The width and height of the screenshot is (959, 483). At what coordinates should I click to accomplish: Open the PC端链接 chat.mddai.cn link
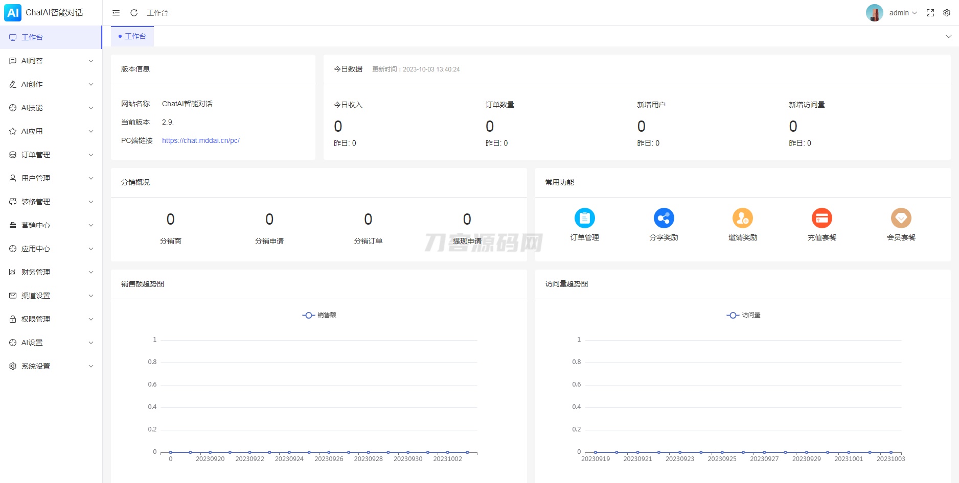point(200,140)
